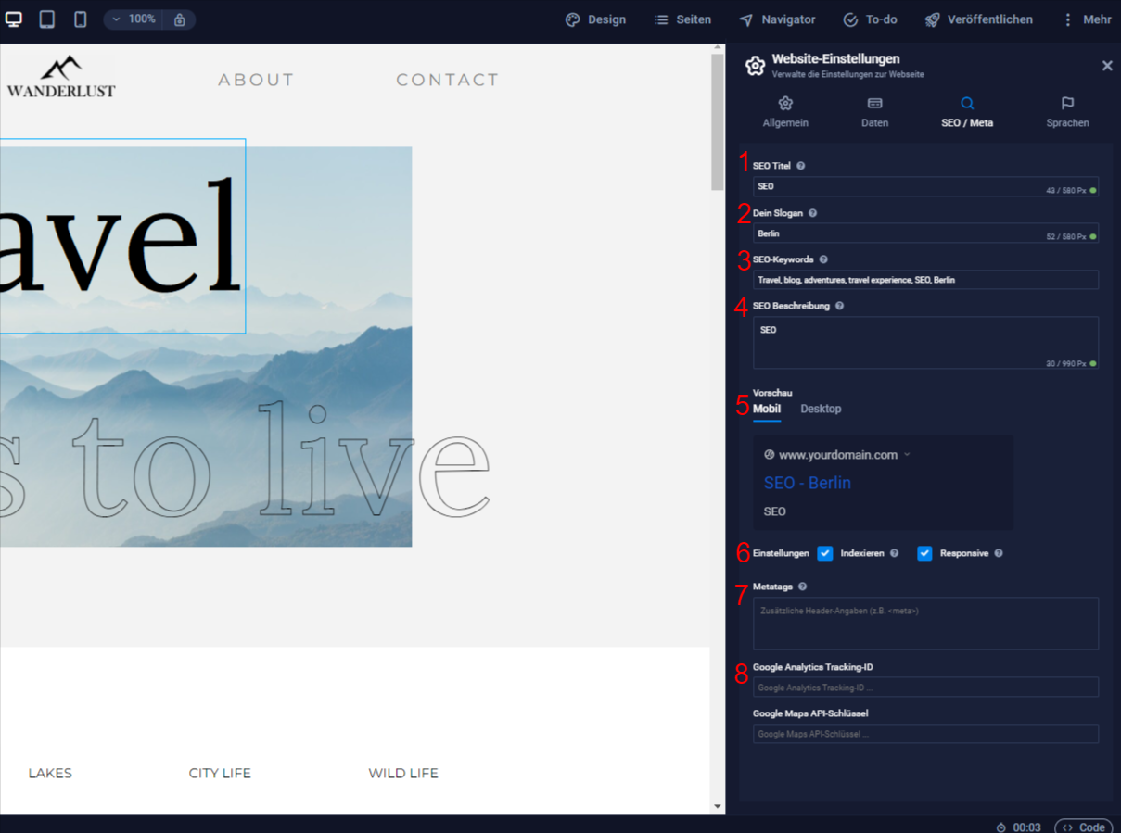
Task: Switch to mobile phone view icon
Action: coord(81,19)
